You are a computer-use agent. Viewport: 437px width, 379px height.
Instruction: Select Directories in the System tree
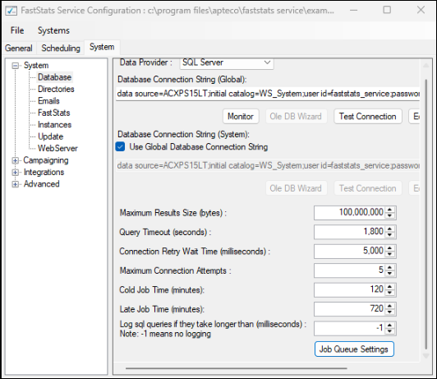56,89
